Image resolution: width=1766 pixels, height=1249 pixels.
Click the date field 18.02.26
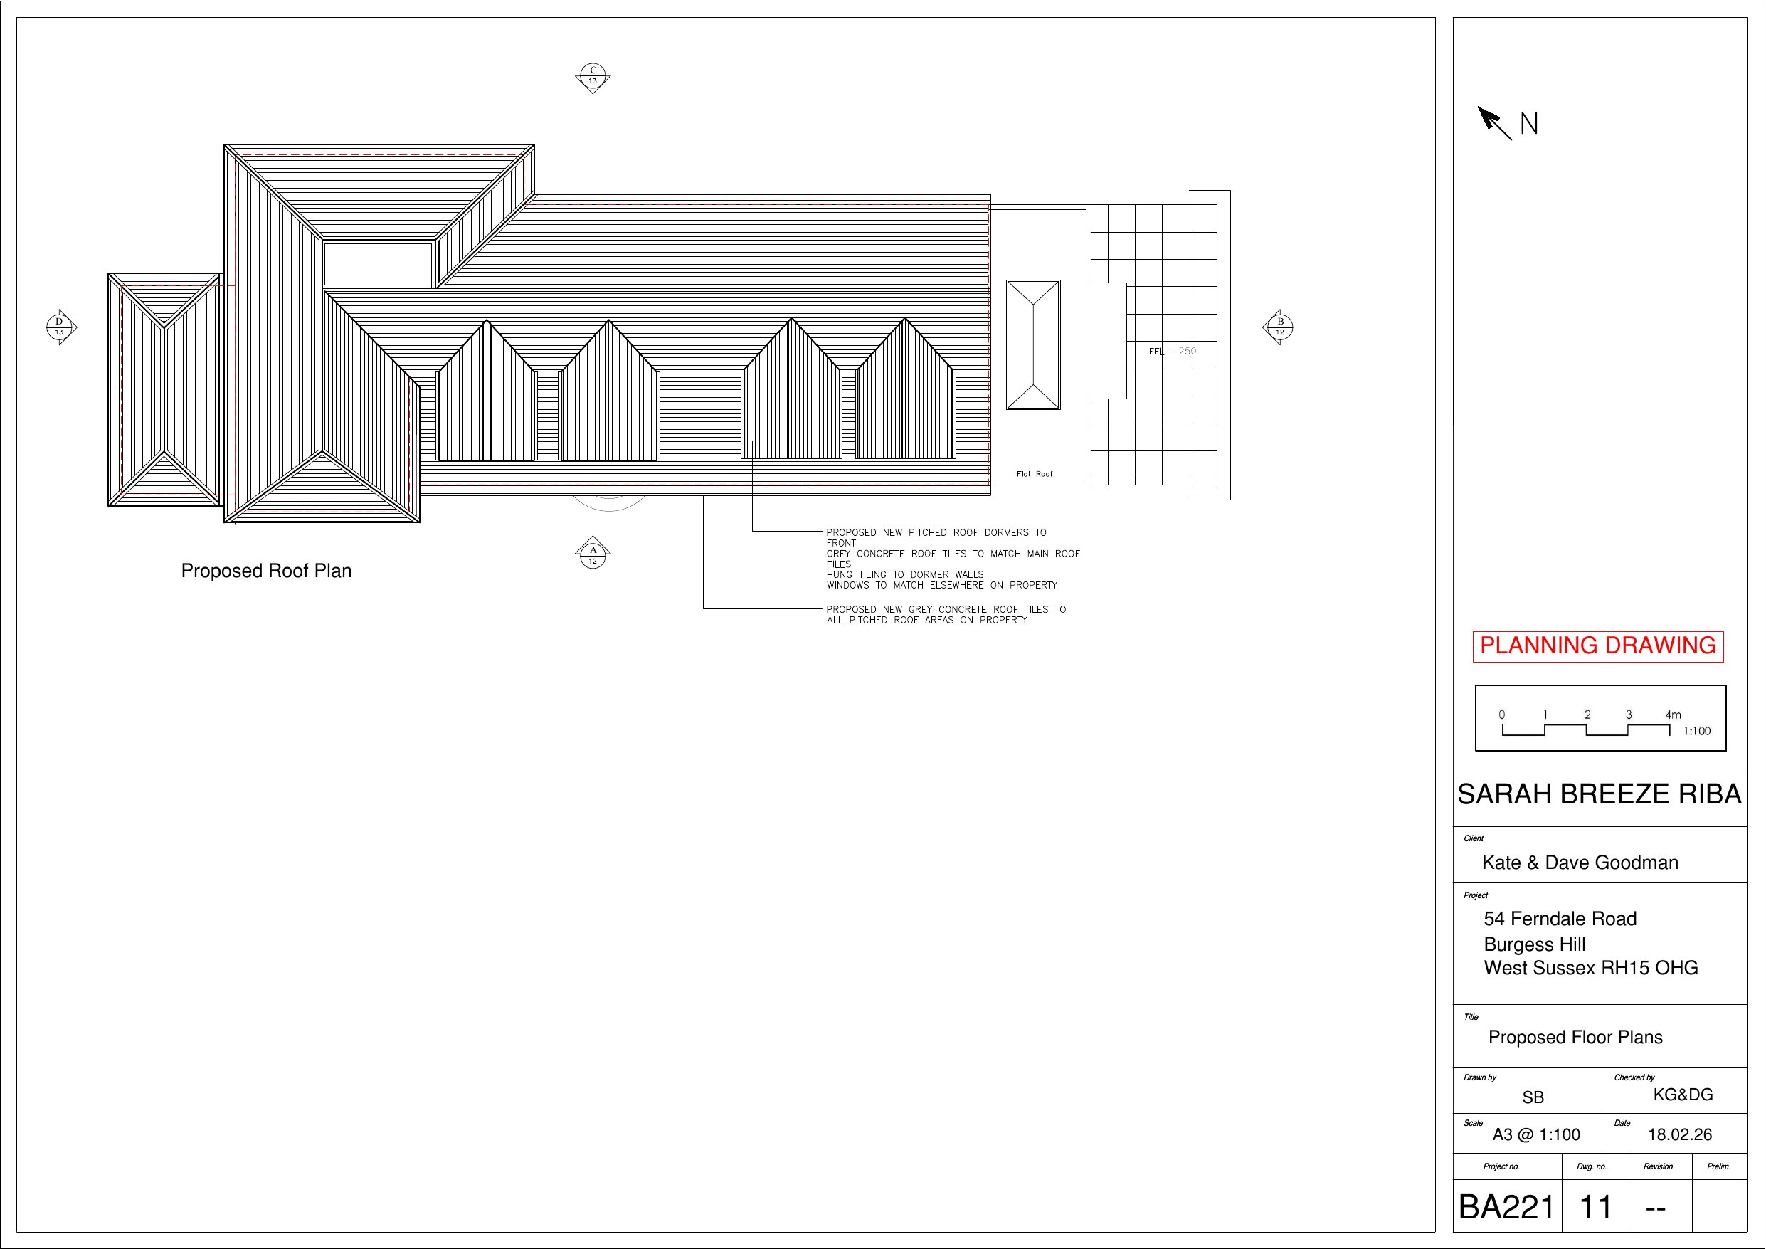(x=1680, y=1134)
